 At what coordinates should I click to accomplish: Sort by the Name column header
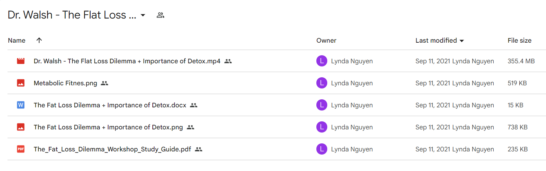click(x=17, y=41)
